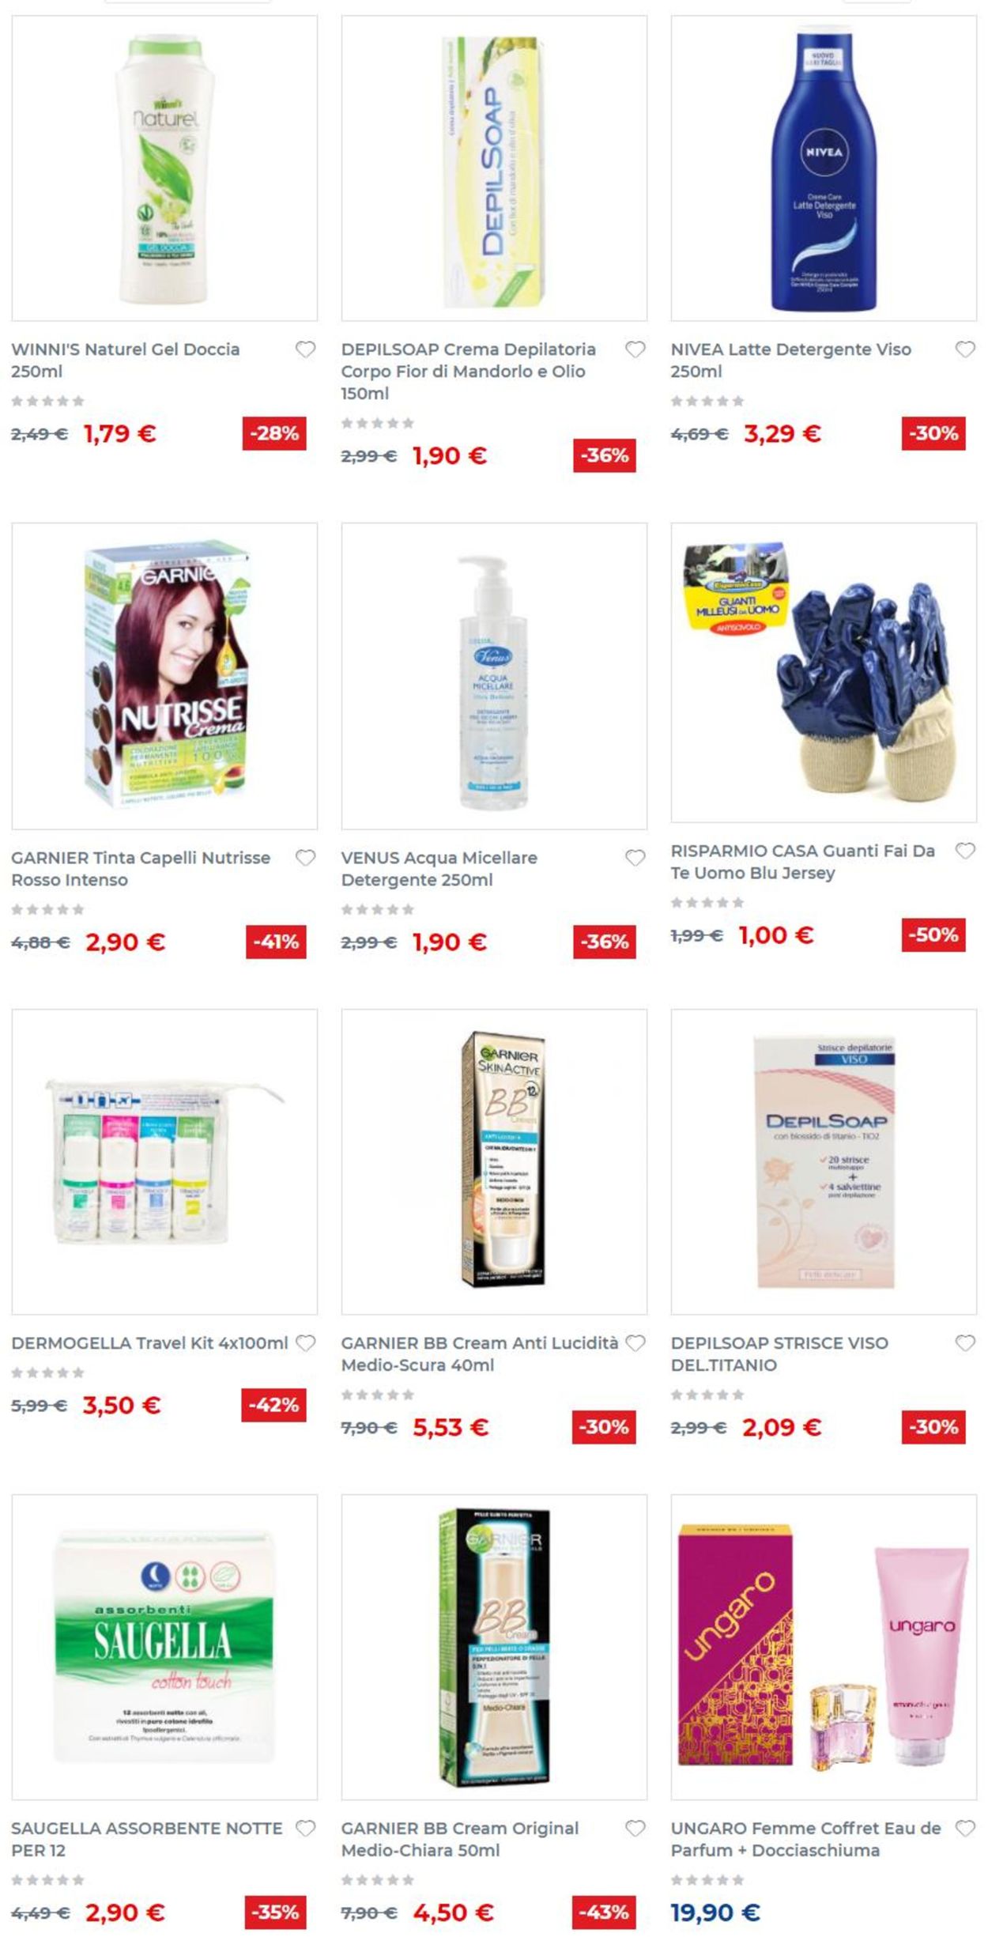Save GARNIER Tinta Capelli Nutrisse to wishlist
The width and height of the screenshot is (988, 1937).
(305, 858)
